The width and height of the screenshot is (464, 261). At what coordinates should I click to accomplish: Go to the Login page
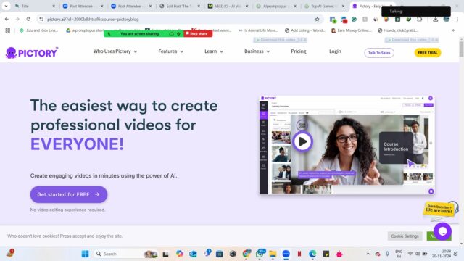click(335, 51)
